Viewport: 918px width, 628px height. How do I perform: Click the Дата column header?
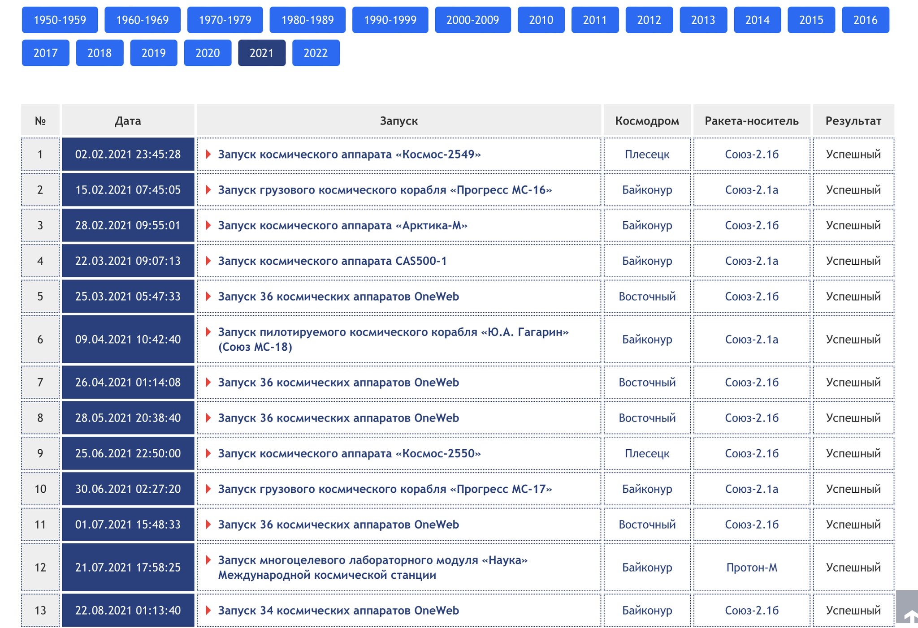128,120
